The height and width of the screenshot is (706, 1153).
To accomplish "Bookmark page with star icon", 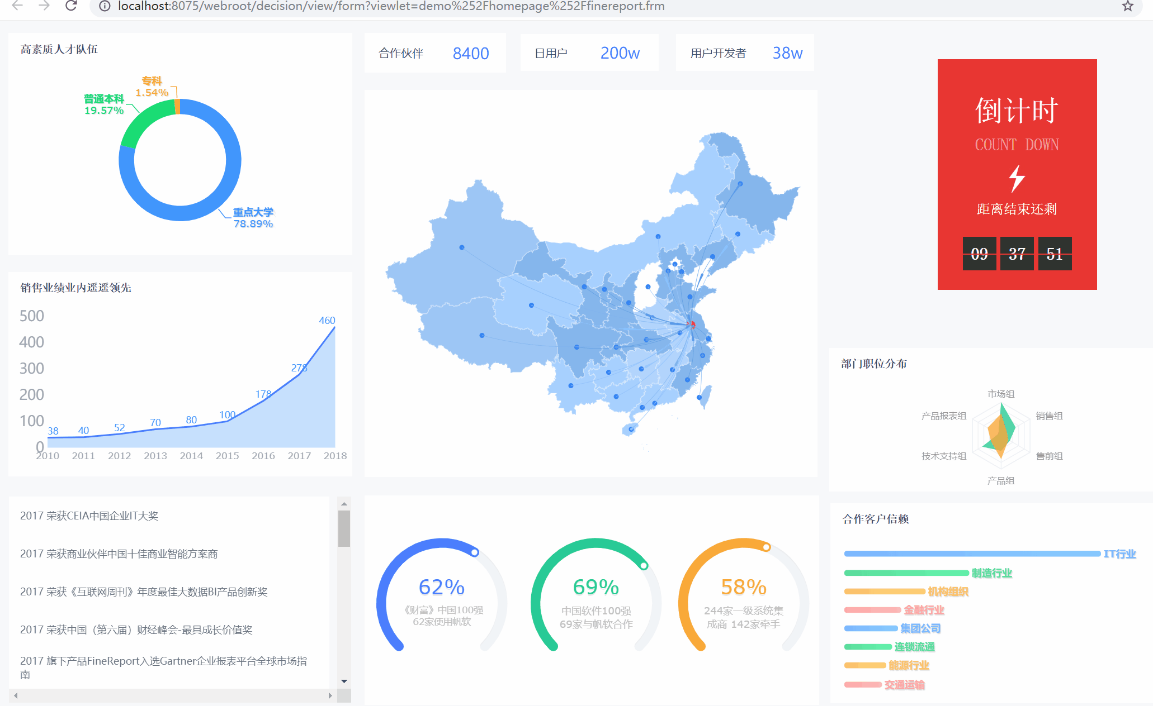I will [1128, 6].
